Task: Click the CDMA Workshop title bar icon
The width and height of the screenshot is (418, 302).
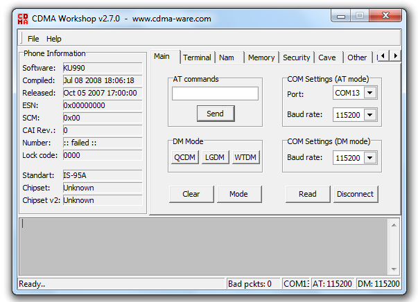Action: pyautogui.click(x=23, y=19)
